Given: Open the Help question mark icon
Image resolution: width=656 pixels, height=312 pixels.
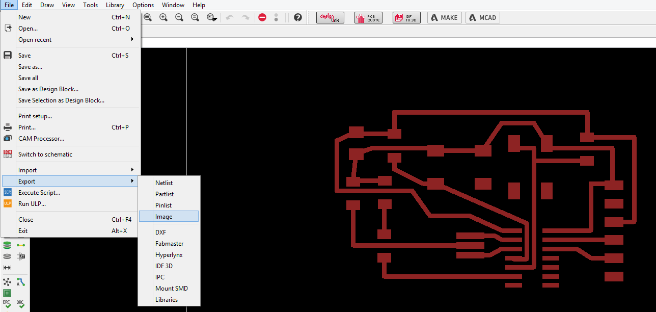Looking at the screenshot, I should point(298,17).
